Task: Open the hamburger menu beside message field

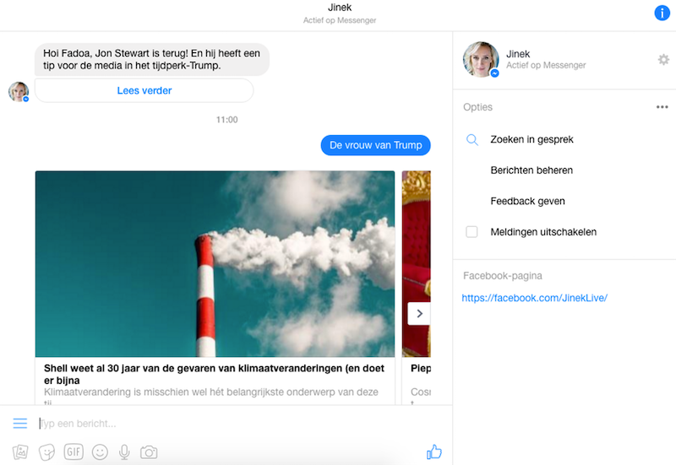Action: (x=20, y=423)
